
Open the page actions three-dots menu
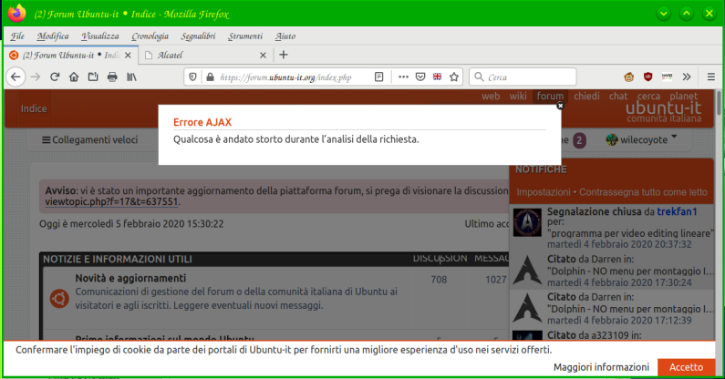tap(403, 77)
